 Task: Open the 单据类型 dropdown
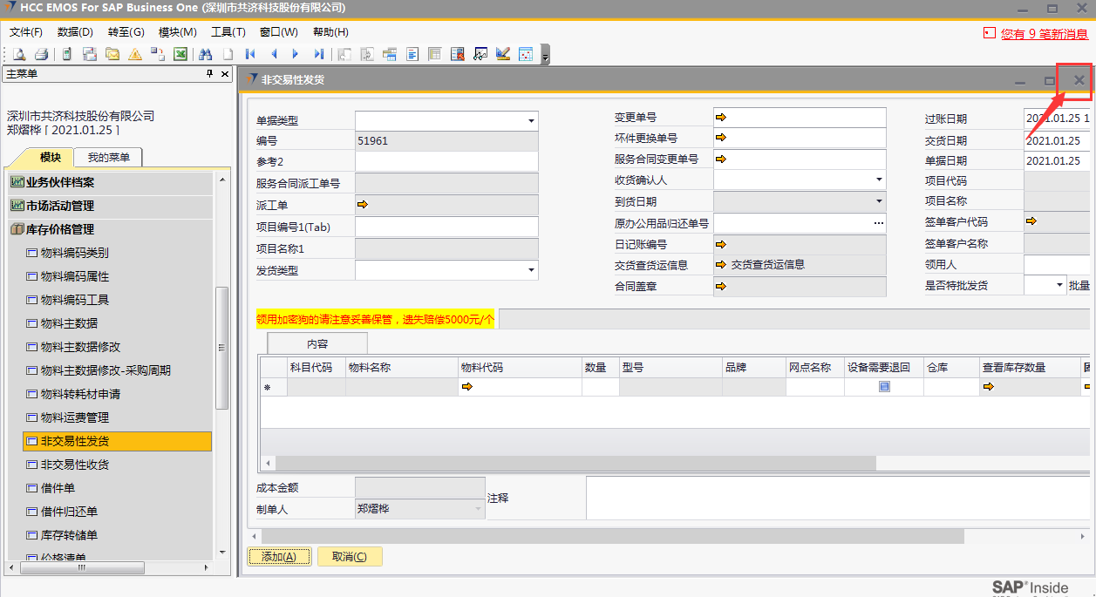(530, 121)
